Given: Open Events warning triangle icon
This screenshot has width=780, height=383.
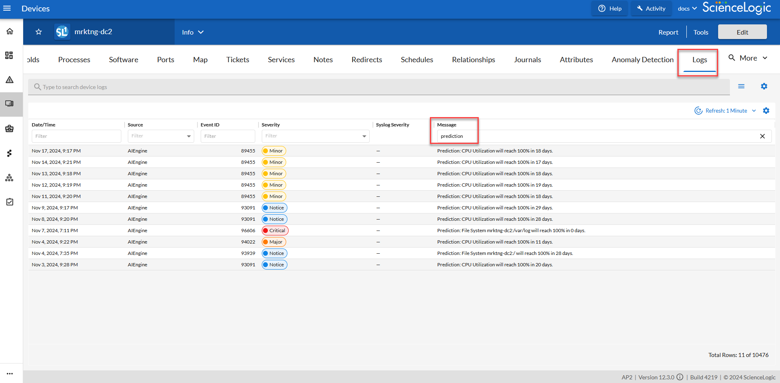Looking at the screenshot, I should pyautogui.click(x=9, y=80).
